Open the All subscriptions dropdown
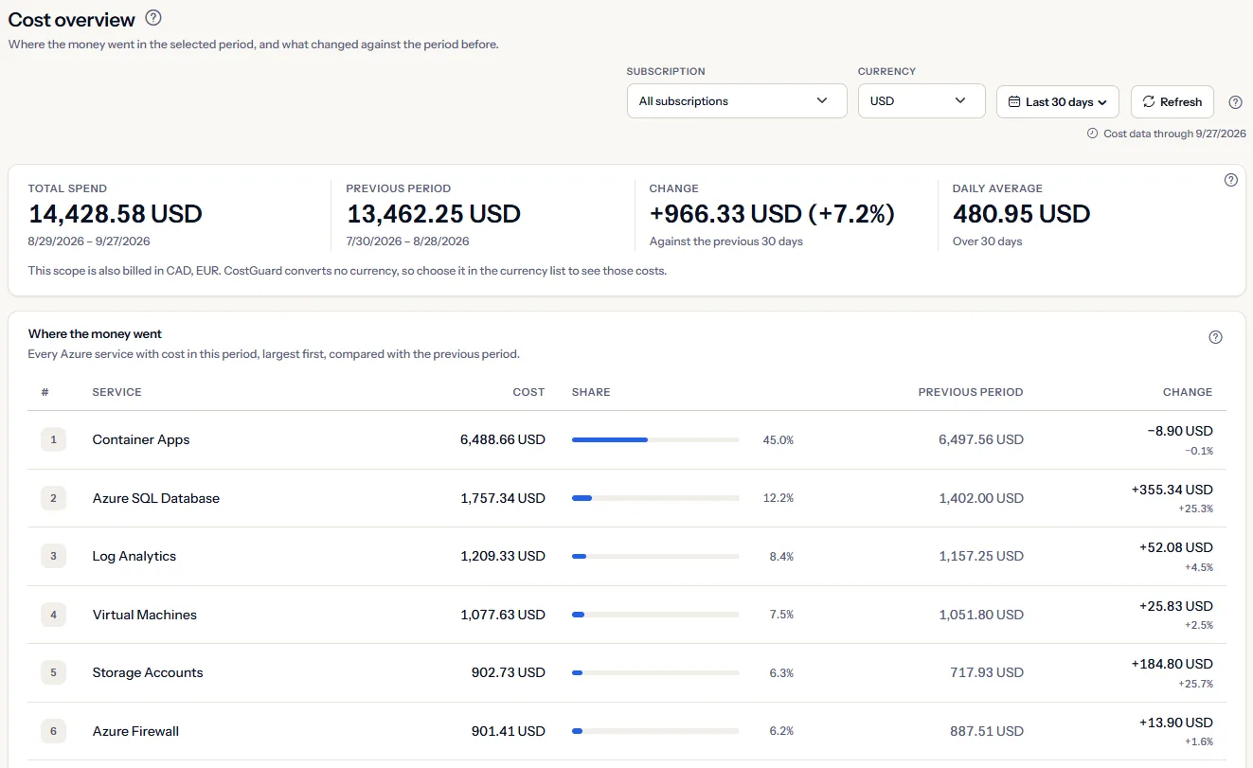 [737, 101]
